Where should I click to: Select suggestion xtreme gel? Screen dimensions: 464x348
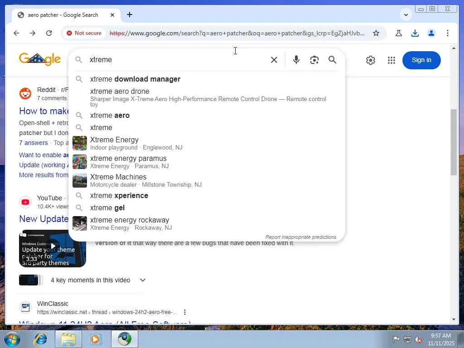point(207,208)
